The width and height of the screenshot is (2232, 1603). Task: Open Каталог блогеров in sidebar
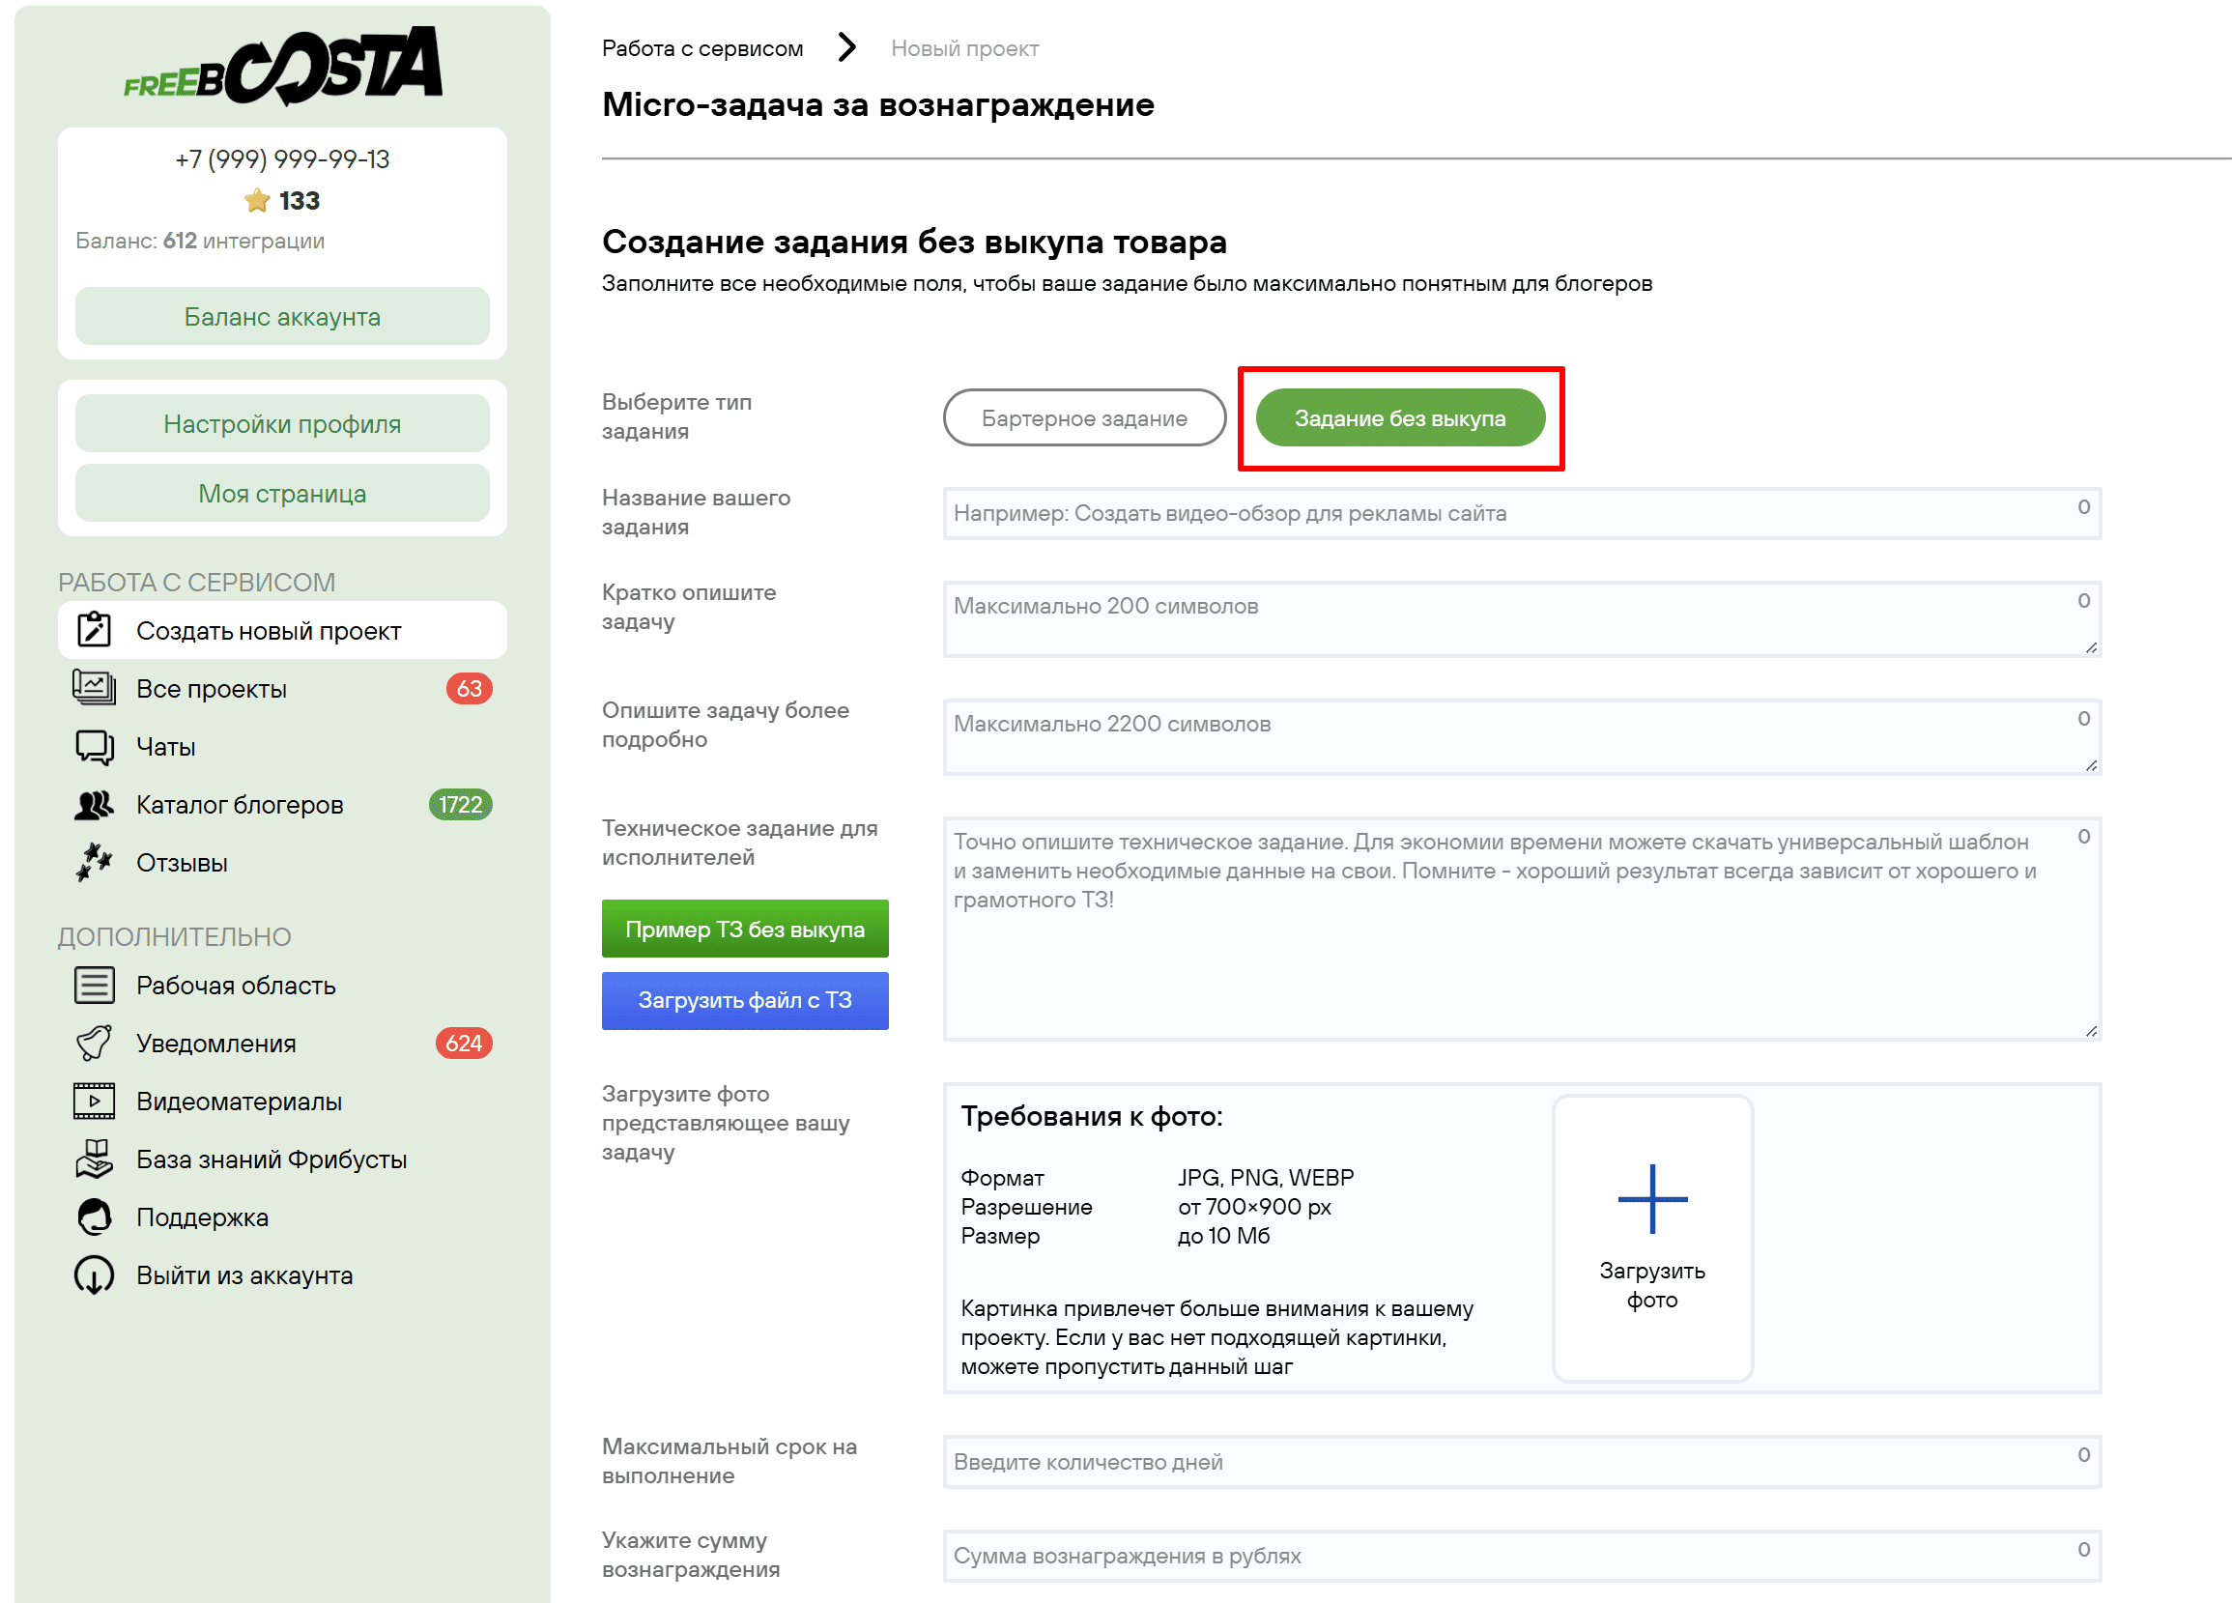(x=282, y=804)
